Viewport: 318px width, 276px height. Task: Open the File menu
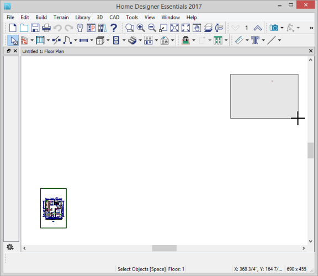10,18
